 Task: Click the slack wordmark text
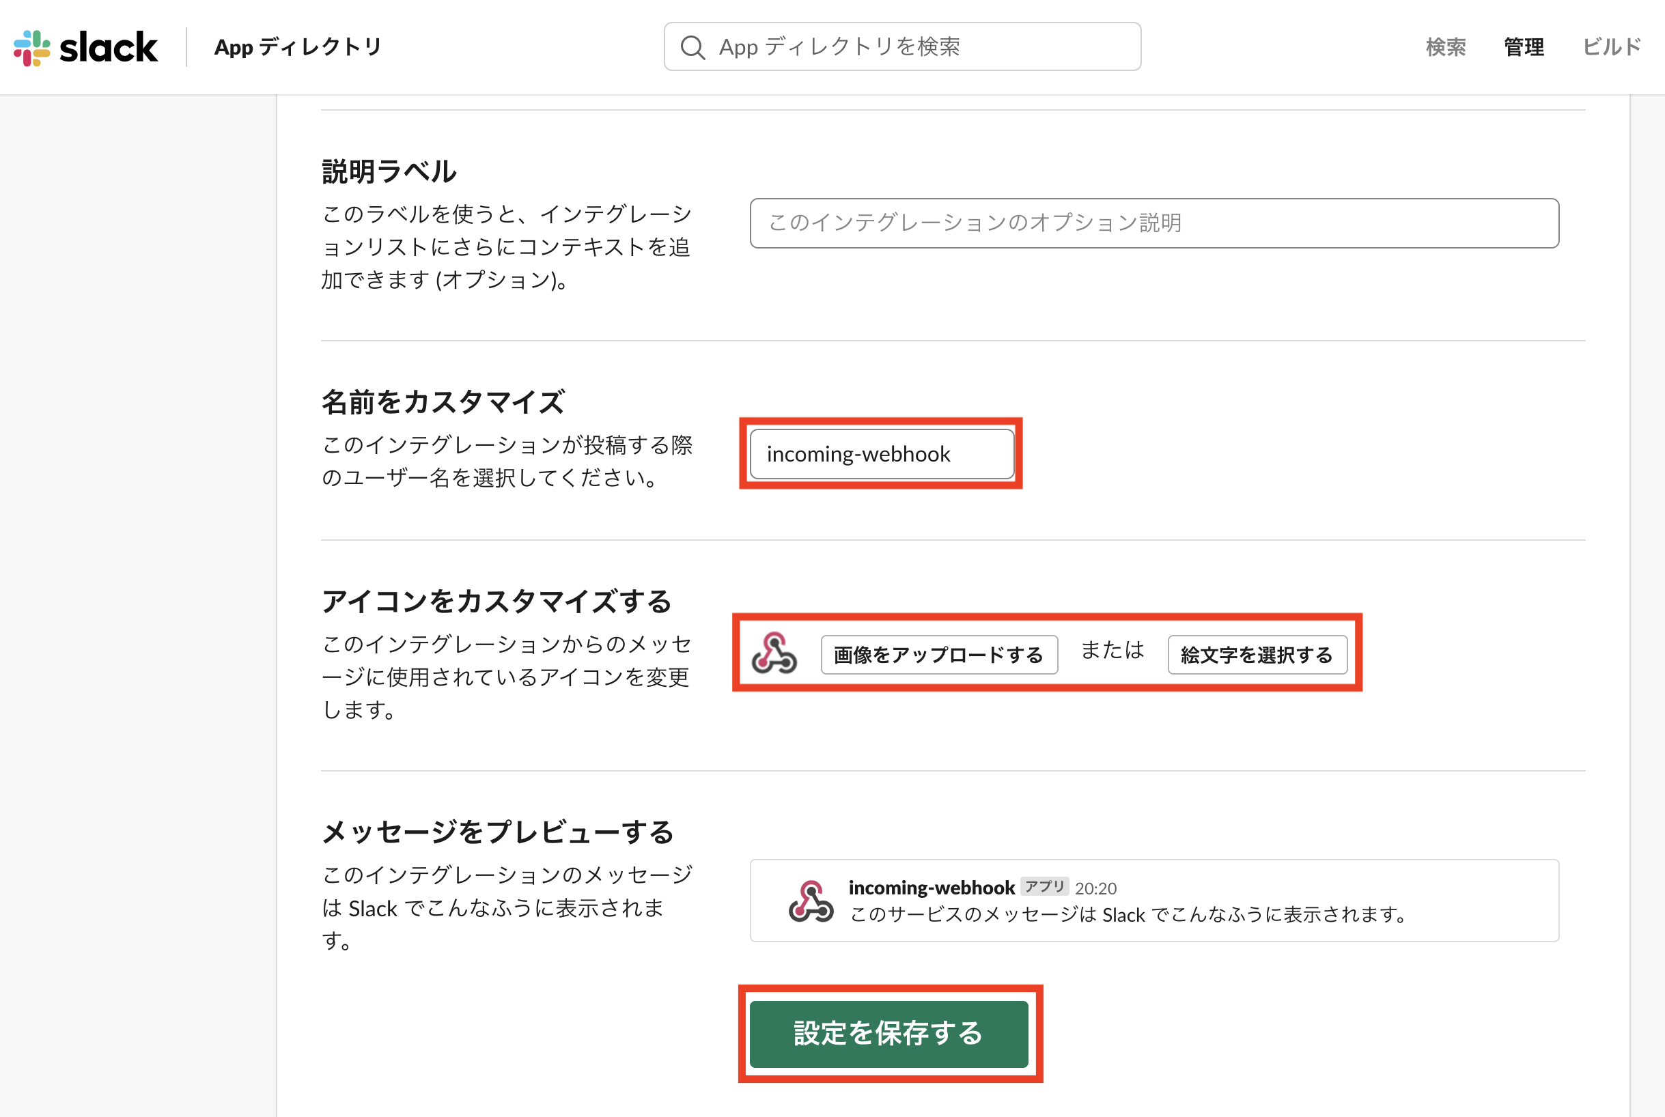[109, 47]
